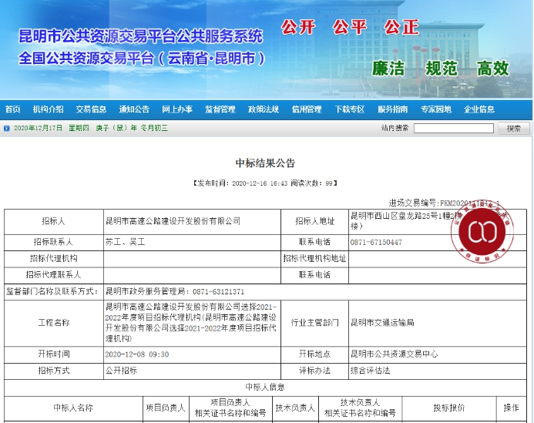Click the 昆明市公共资源交易平台 site title banner
The image size is (534, 423).
coord(141,46)
